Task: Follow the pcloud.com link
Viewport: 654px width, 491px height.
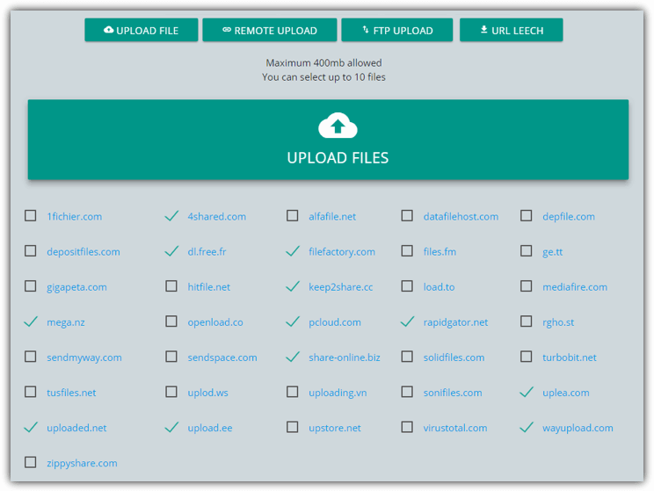Action: pos(335,322)
